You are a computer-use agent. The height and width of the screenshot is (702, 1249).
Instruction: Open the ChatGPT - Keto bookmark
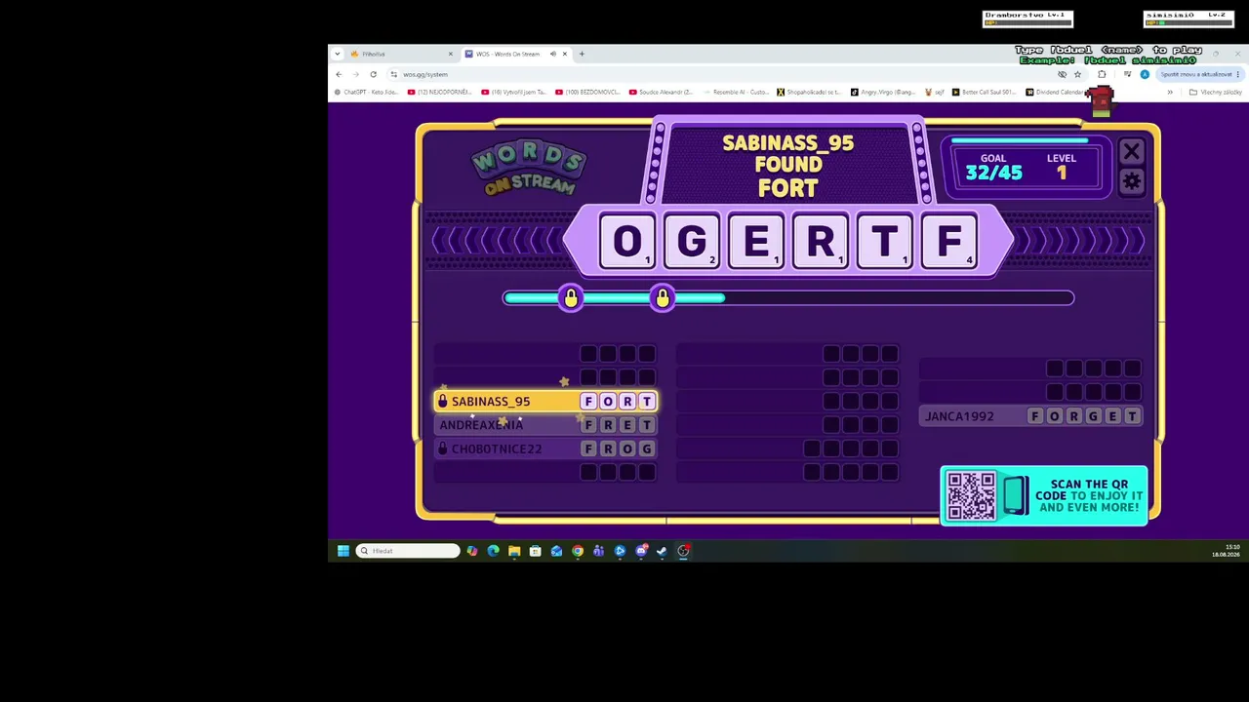[366, 93]
